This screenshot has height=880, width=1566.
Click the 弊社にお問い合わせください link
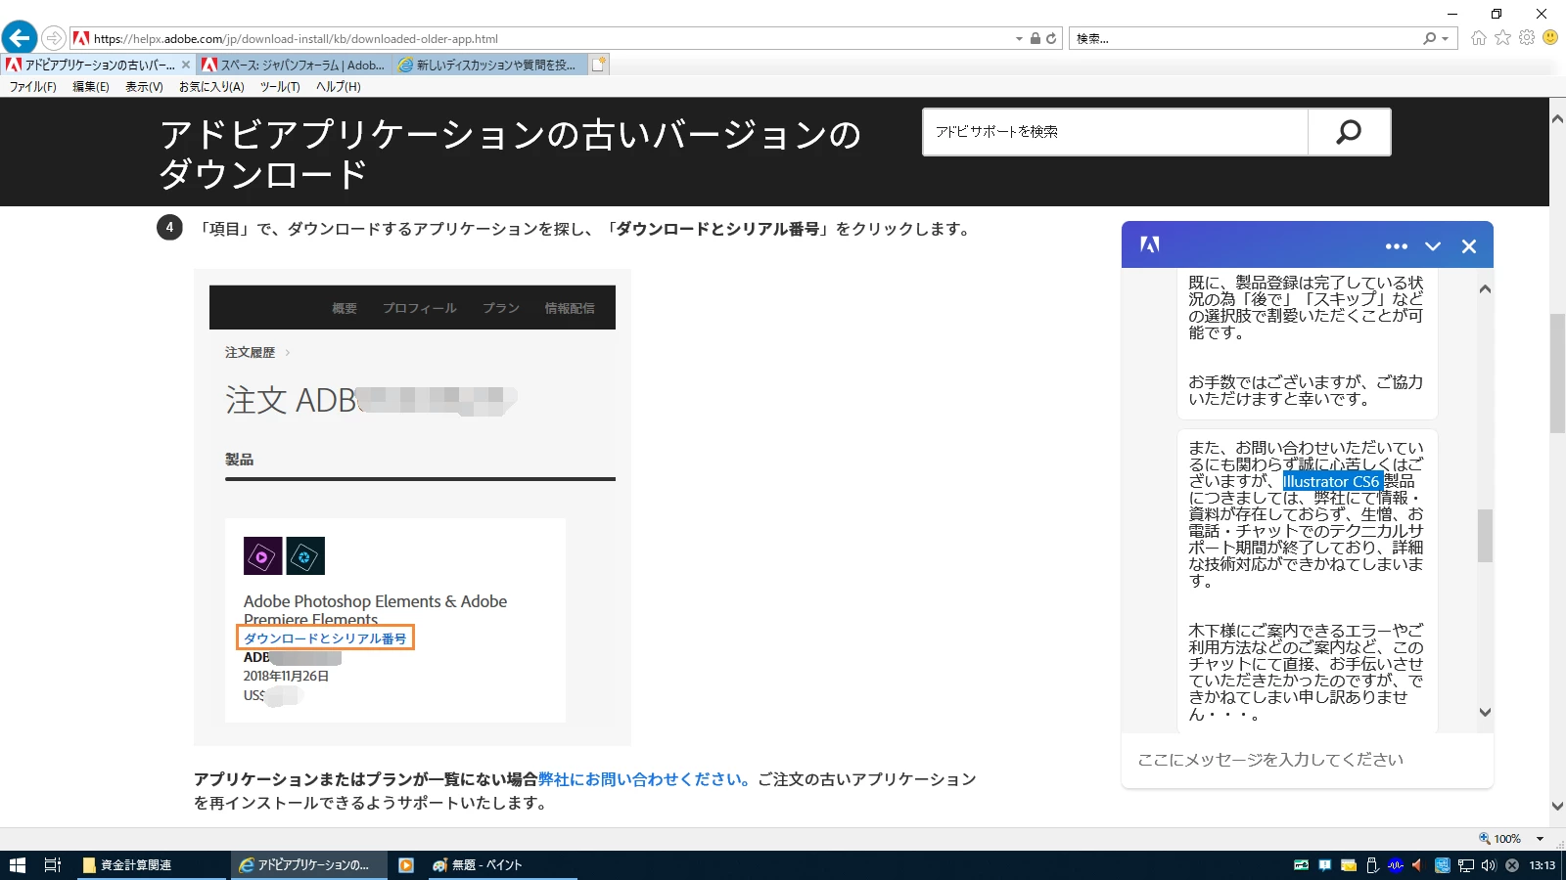point(644,779)
